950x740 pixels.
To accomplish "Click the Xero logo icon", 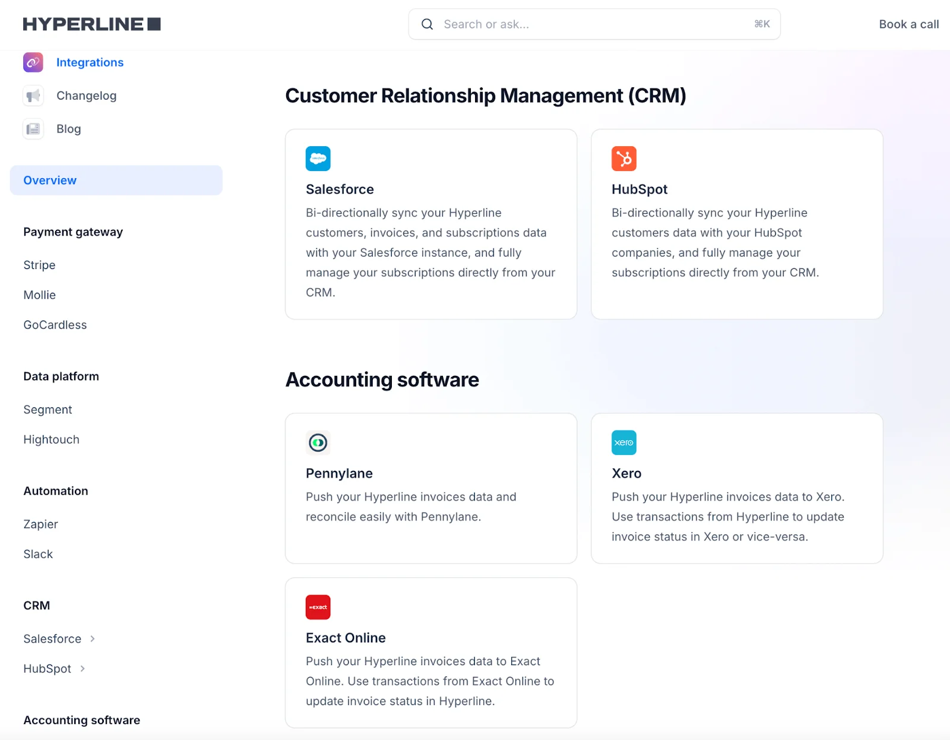I will [x=624, y=442].
